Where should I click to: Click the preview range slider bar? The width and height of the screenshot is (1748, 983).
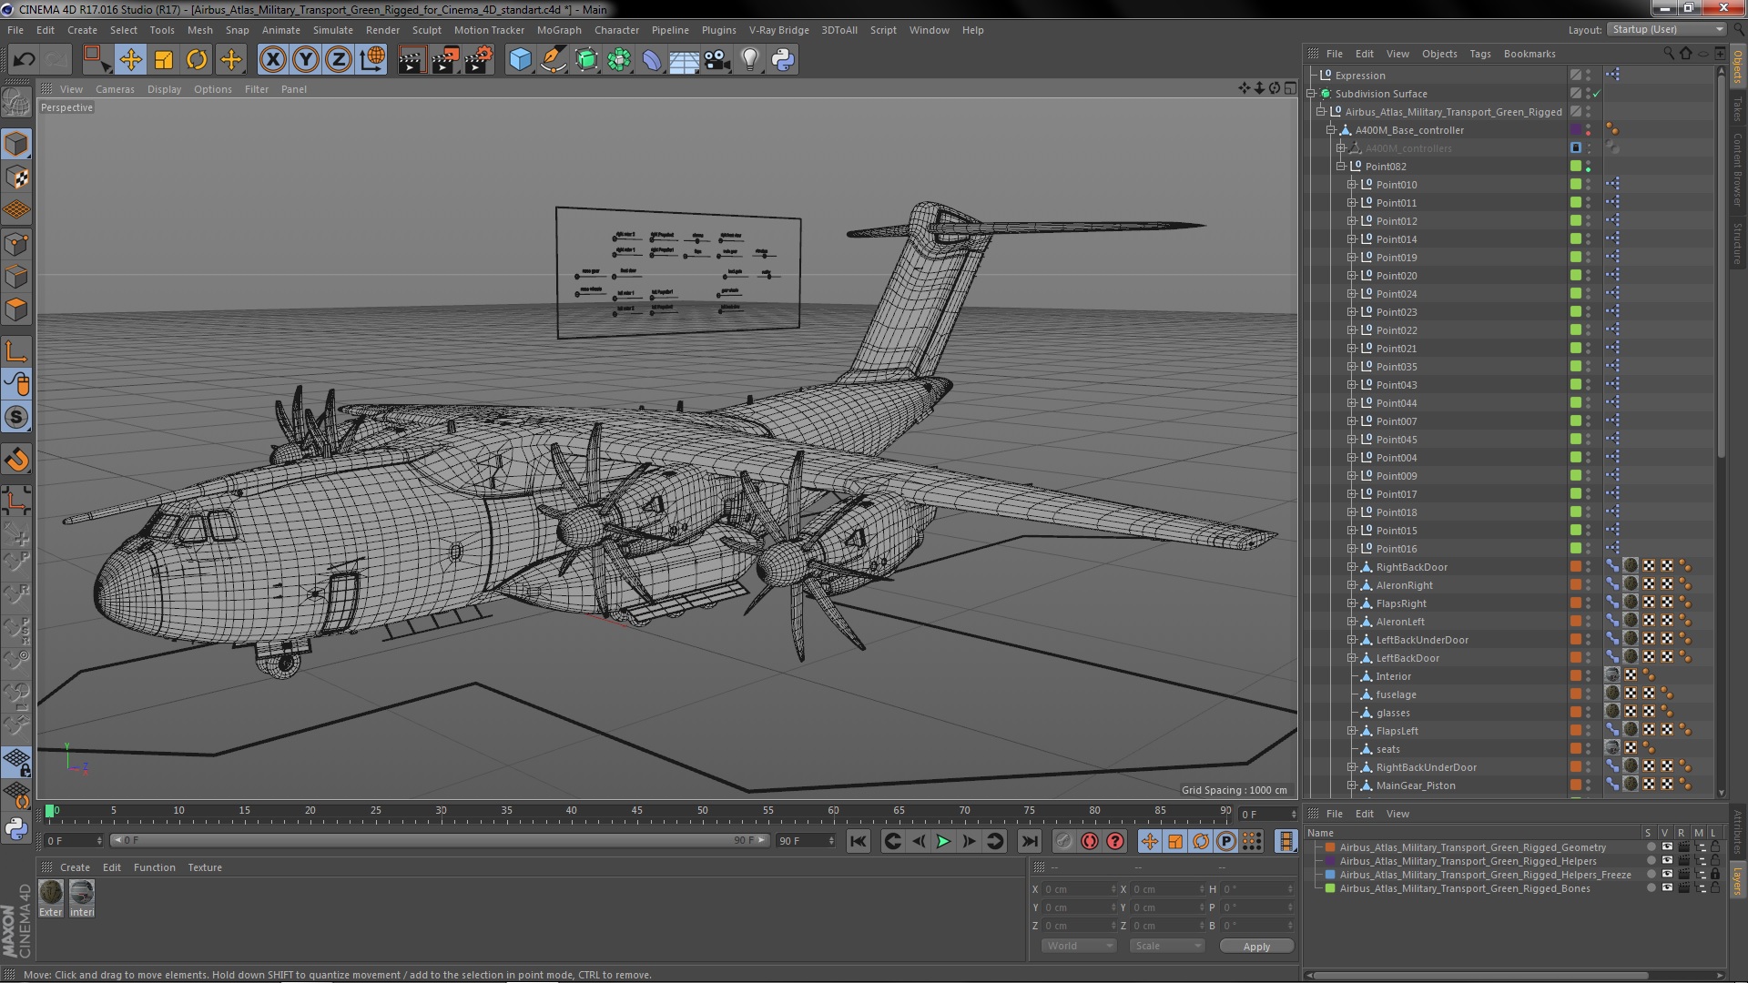441,841
